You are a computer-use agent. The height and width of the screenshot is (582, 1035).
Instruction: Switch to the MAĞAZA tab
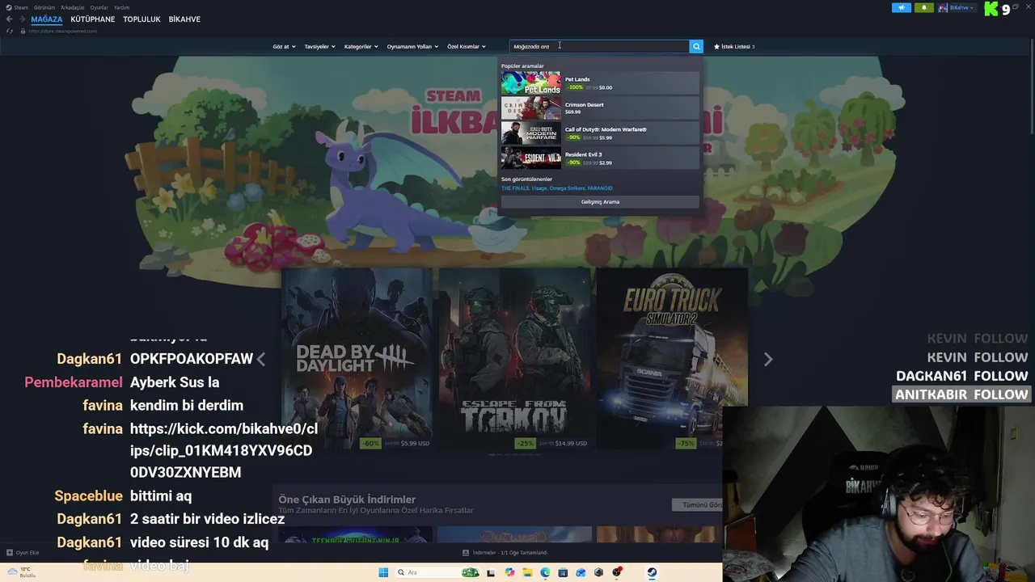pyautogui.click(x=47, y=19)
